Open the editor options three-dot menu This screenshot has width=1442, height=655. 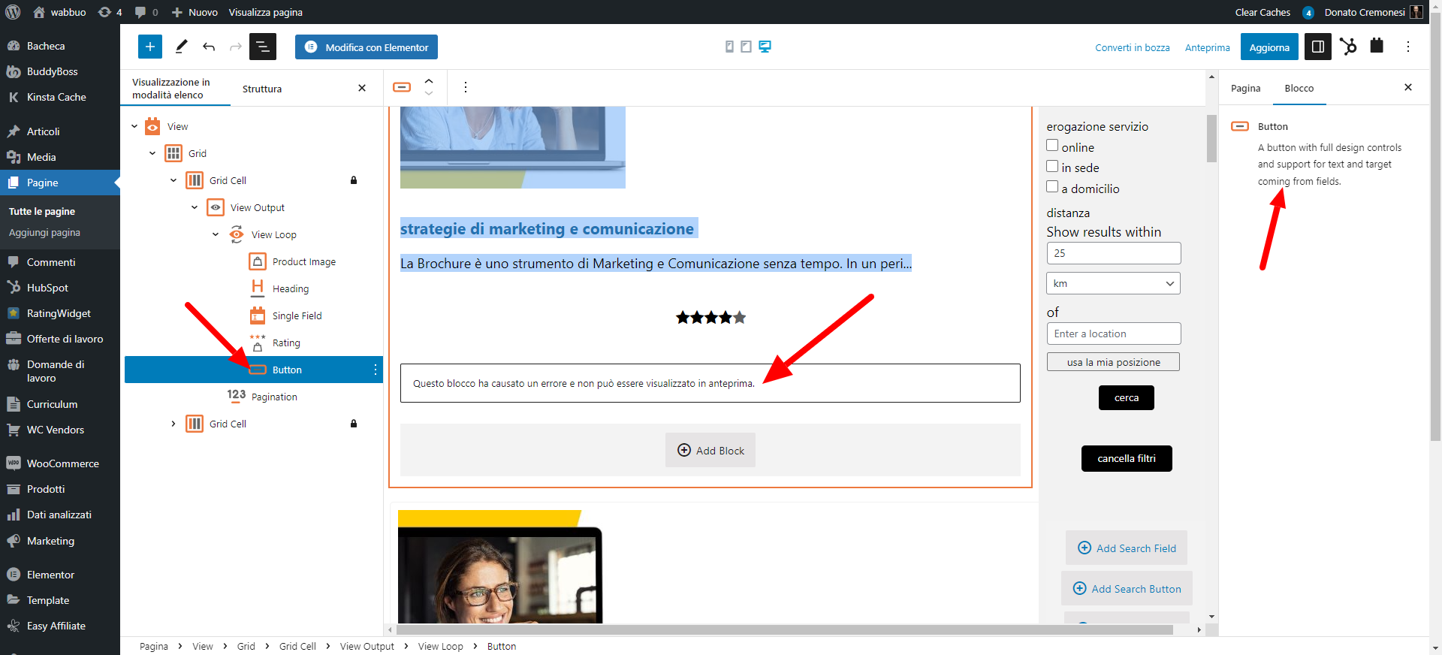[1408, 47]
